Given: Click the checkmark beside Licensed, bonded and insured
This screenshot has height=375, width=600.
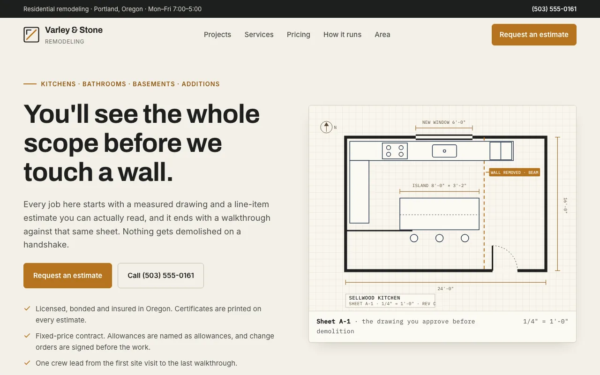Looking at the screenshot, I should [27, 308].
